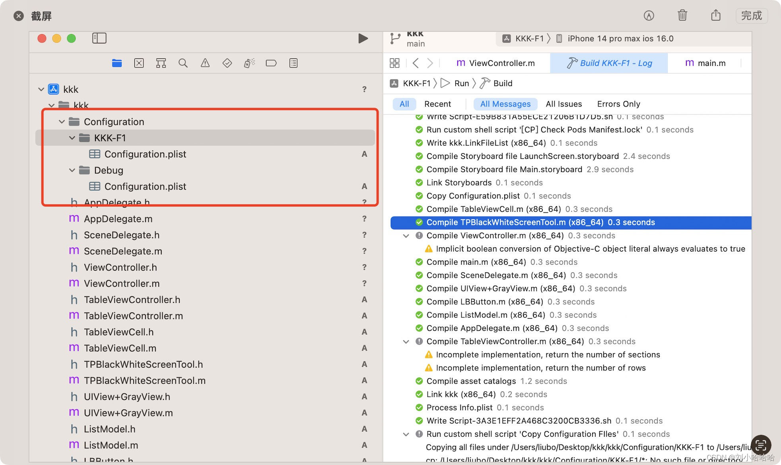781x465 pixels.
Task: Click the 完成 done button
Action: click(752, 15)
